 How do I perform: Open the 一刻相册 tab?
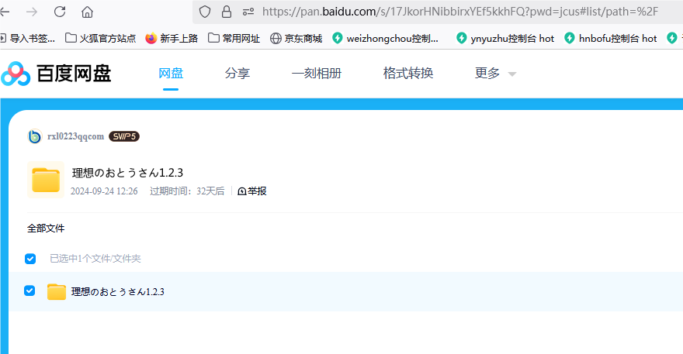pos(316,74)
